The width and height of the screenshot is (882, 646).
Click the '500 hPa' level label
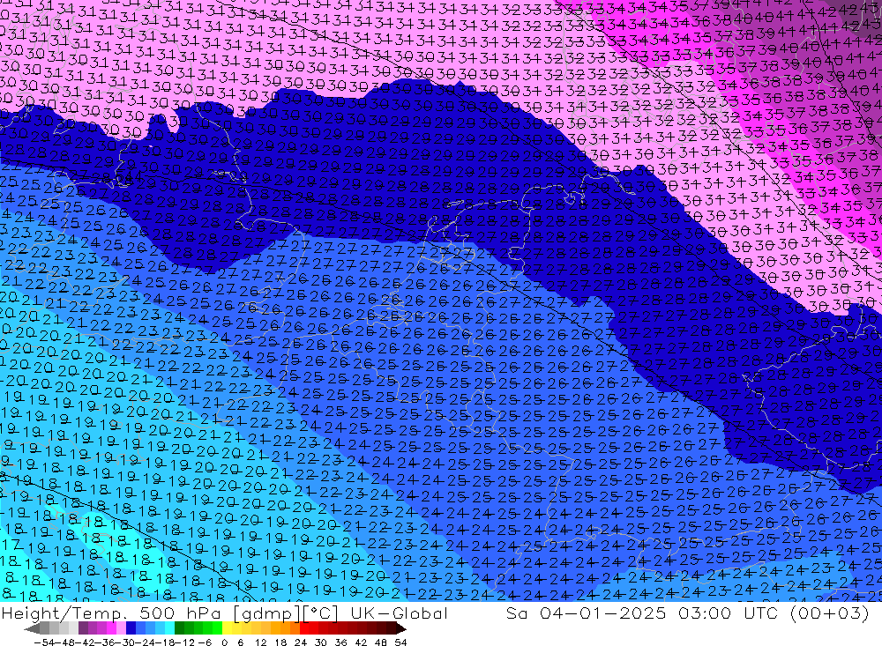coord(178,613)
